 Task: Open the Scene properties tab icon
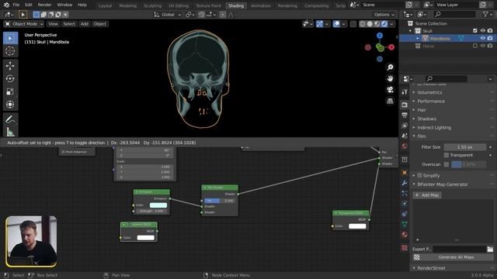[405, 136]
